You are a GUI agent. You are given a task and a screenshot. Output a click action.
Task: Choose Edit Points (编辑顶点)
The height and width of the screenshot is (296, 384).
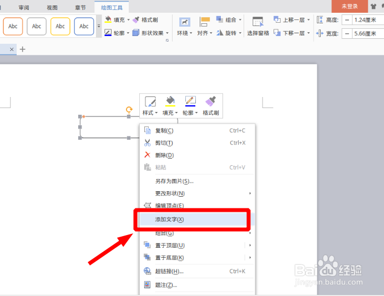pyautogui.click(x=198, y=205)
